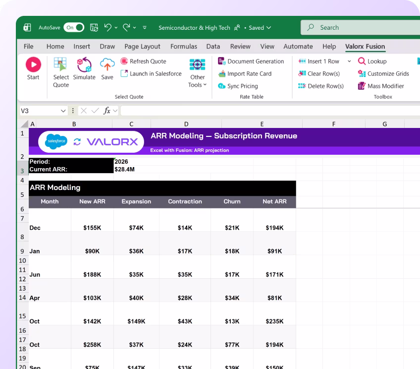
Task: Click the Undo arrow
Action: click(x=108, y=27)
